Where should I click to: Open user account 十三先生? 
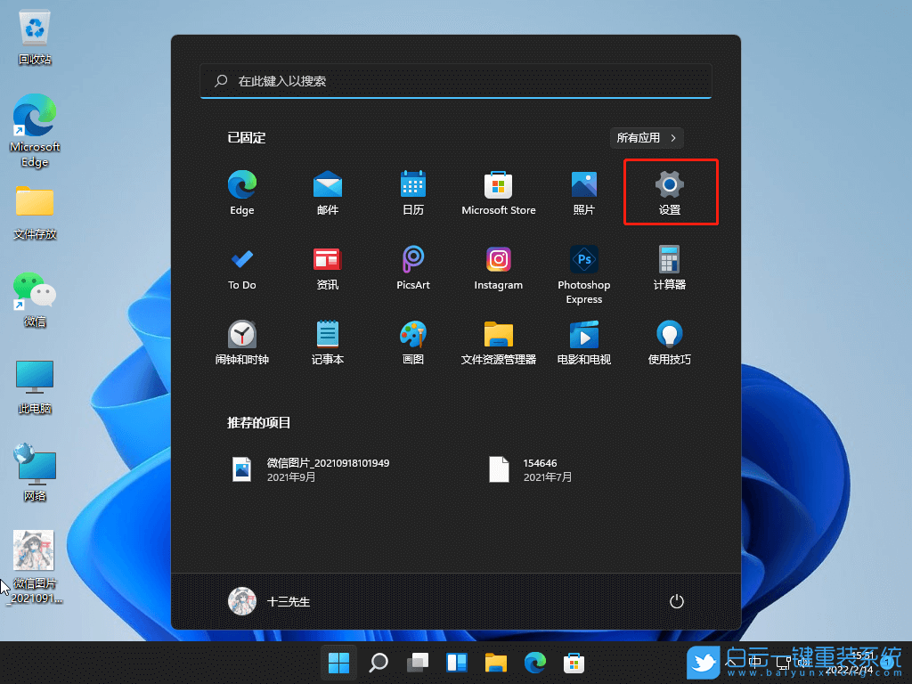[x=267, y=601]
